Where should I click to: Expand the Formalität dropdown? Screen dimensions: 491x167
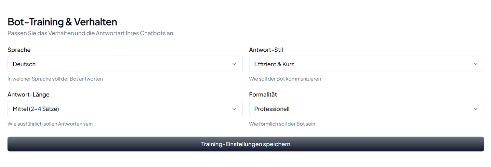tap(366, 109)
